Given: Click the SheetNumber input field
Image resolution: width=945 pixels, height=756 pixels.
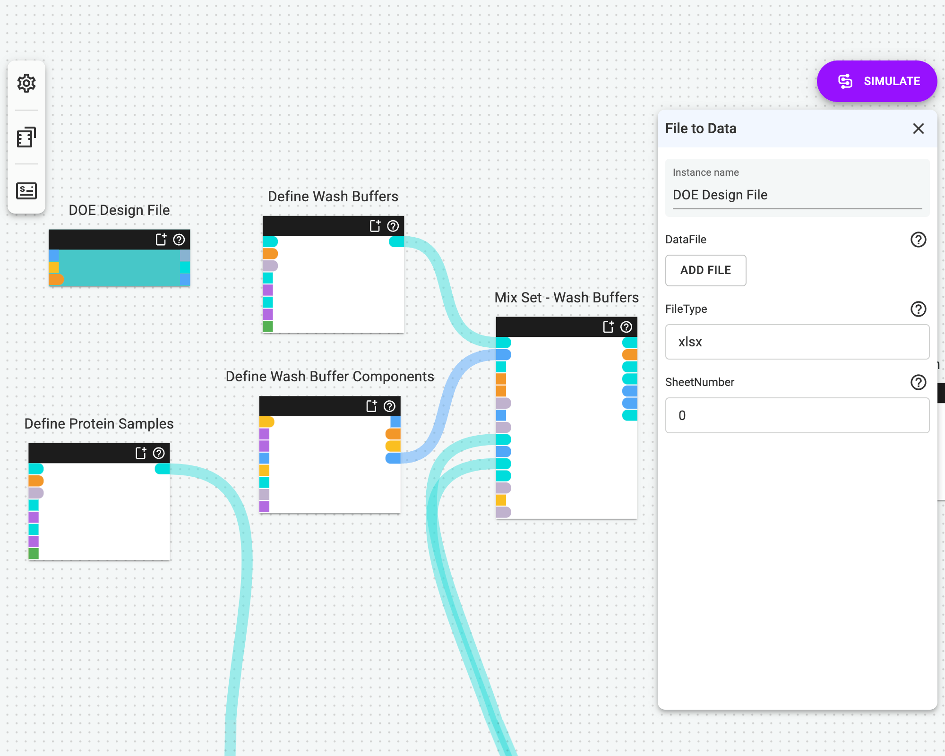Looking at the screenshot, I should point(797,415).
